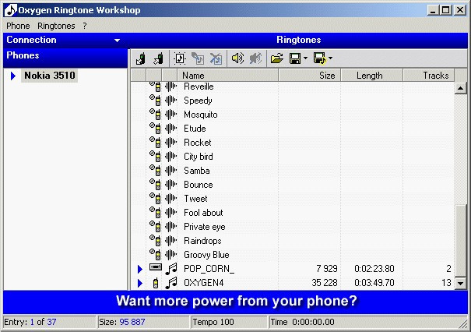471x332 pixels.
Task: Select the Rocket ringtone name
Action: [197, 143]
